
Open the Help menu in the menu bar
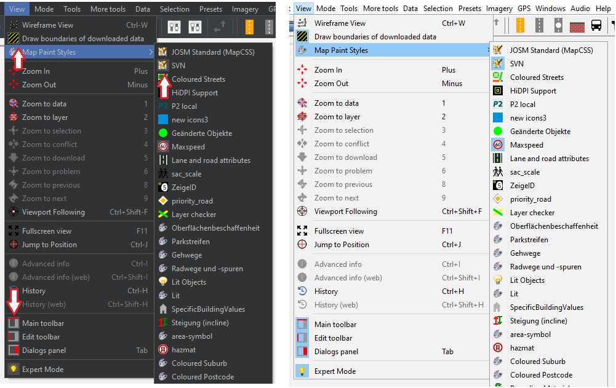point(603,9)
